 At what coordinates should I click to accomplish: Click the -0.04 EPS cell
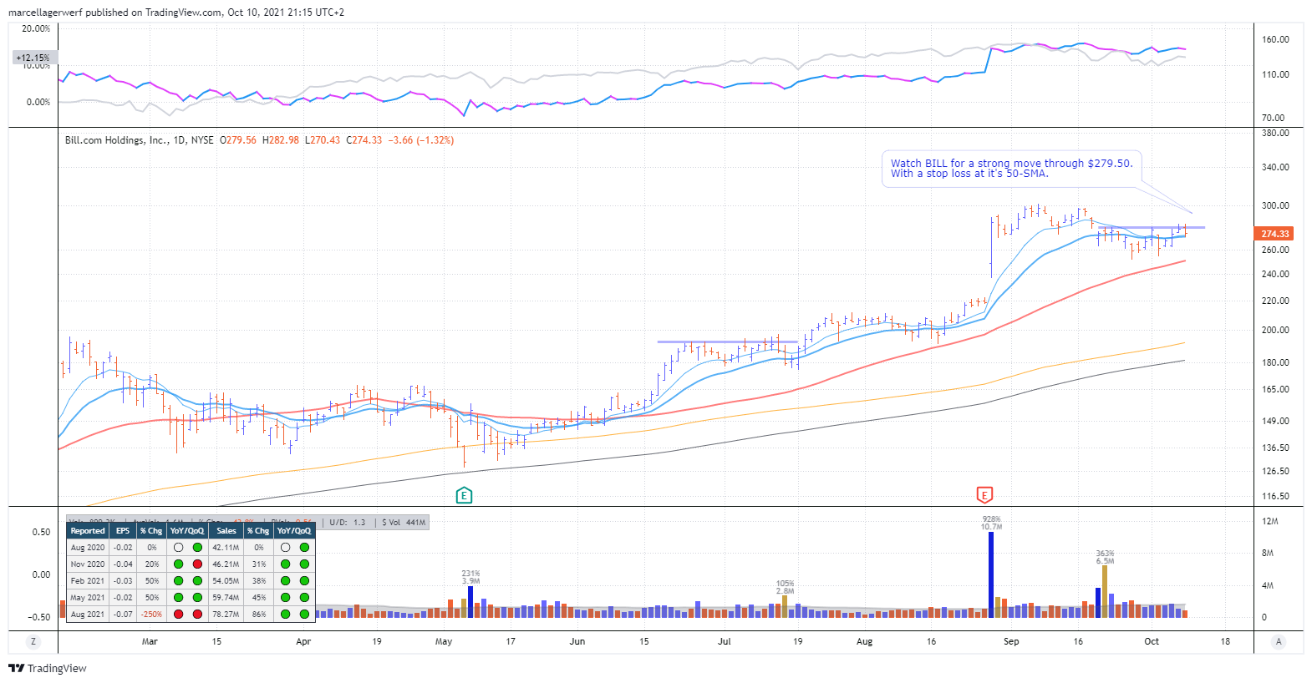(123, 564)
